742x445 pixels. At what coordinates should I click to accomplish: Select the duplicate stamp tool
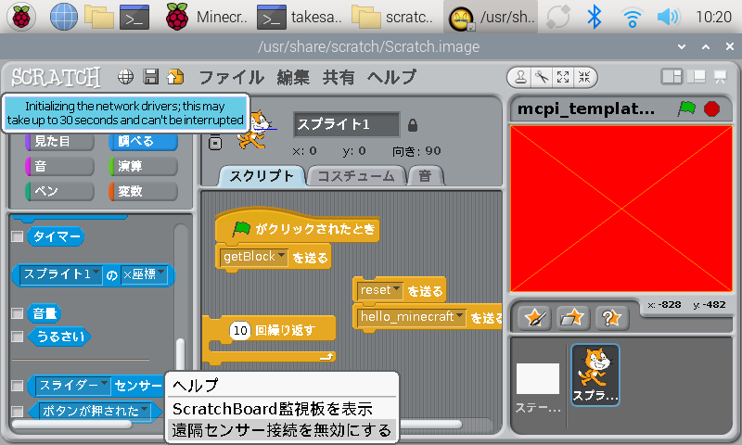pyautogui.click(x=520, y=77)
